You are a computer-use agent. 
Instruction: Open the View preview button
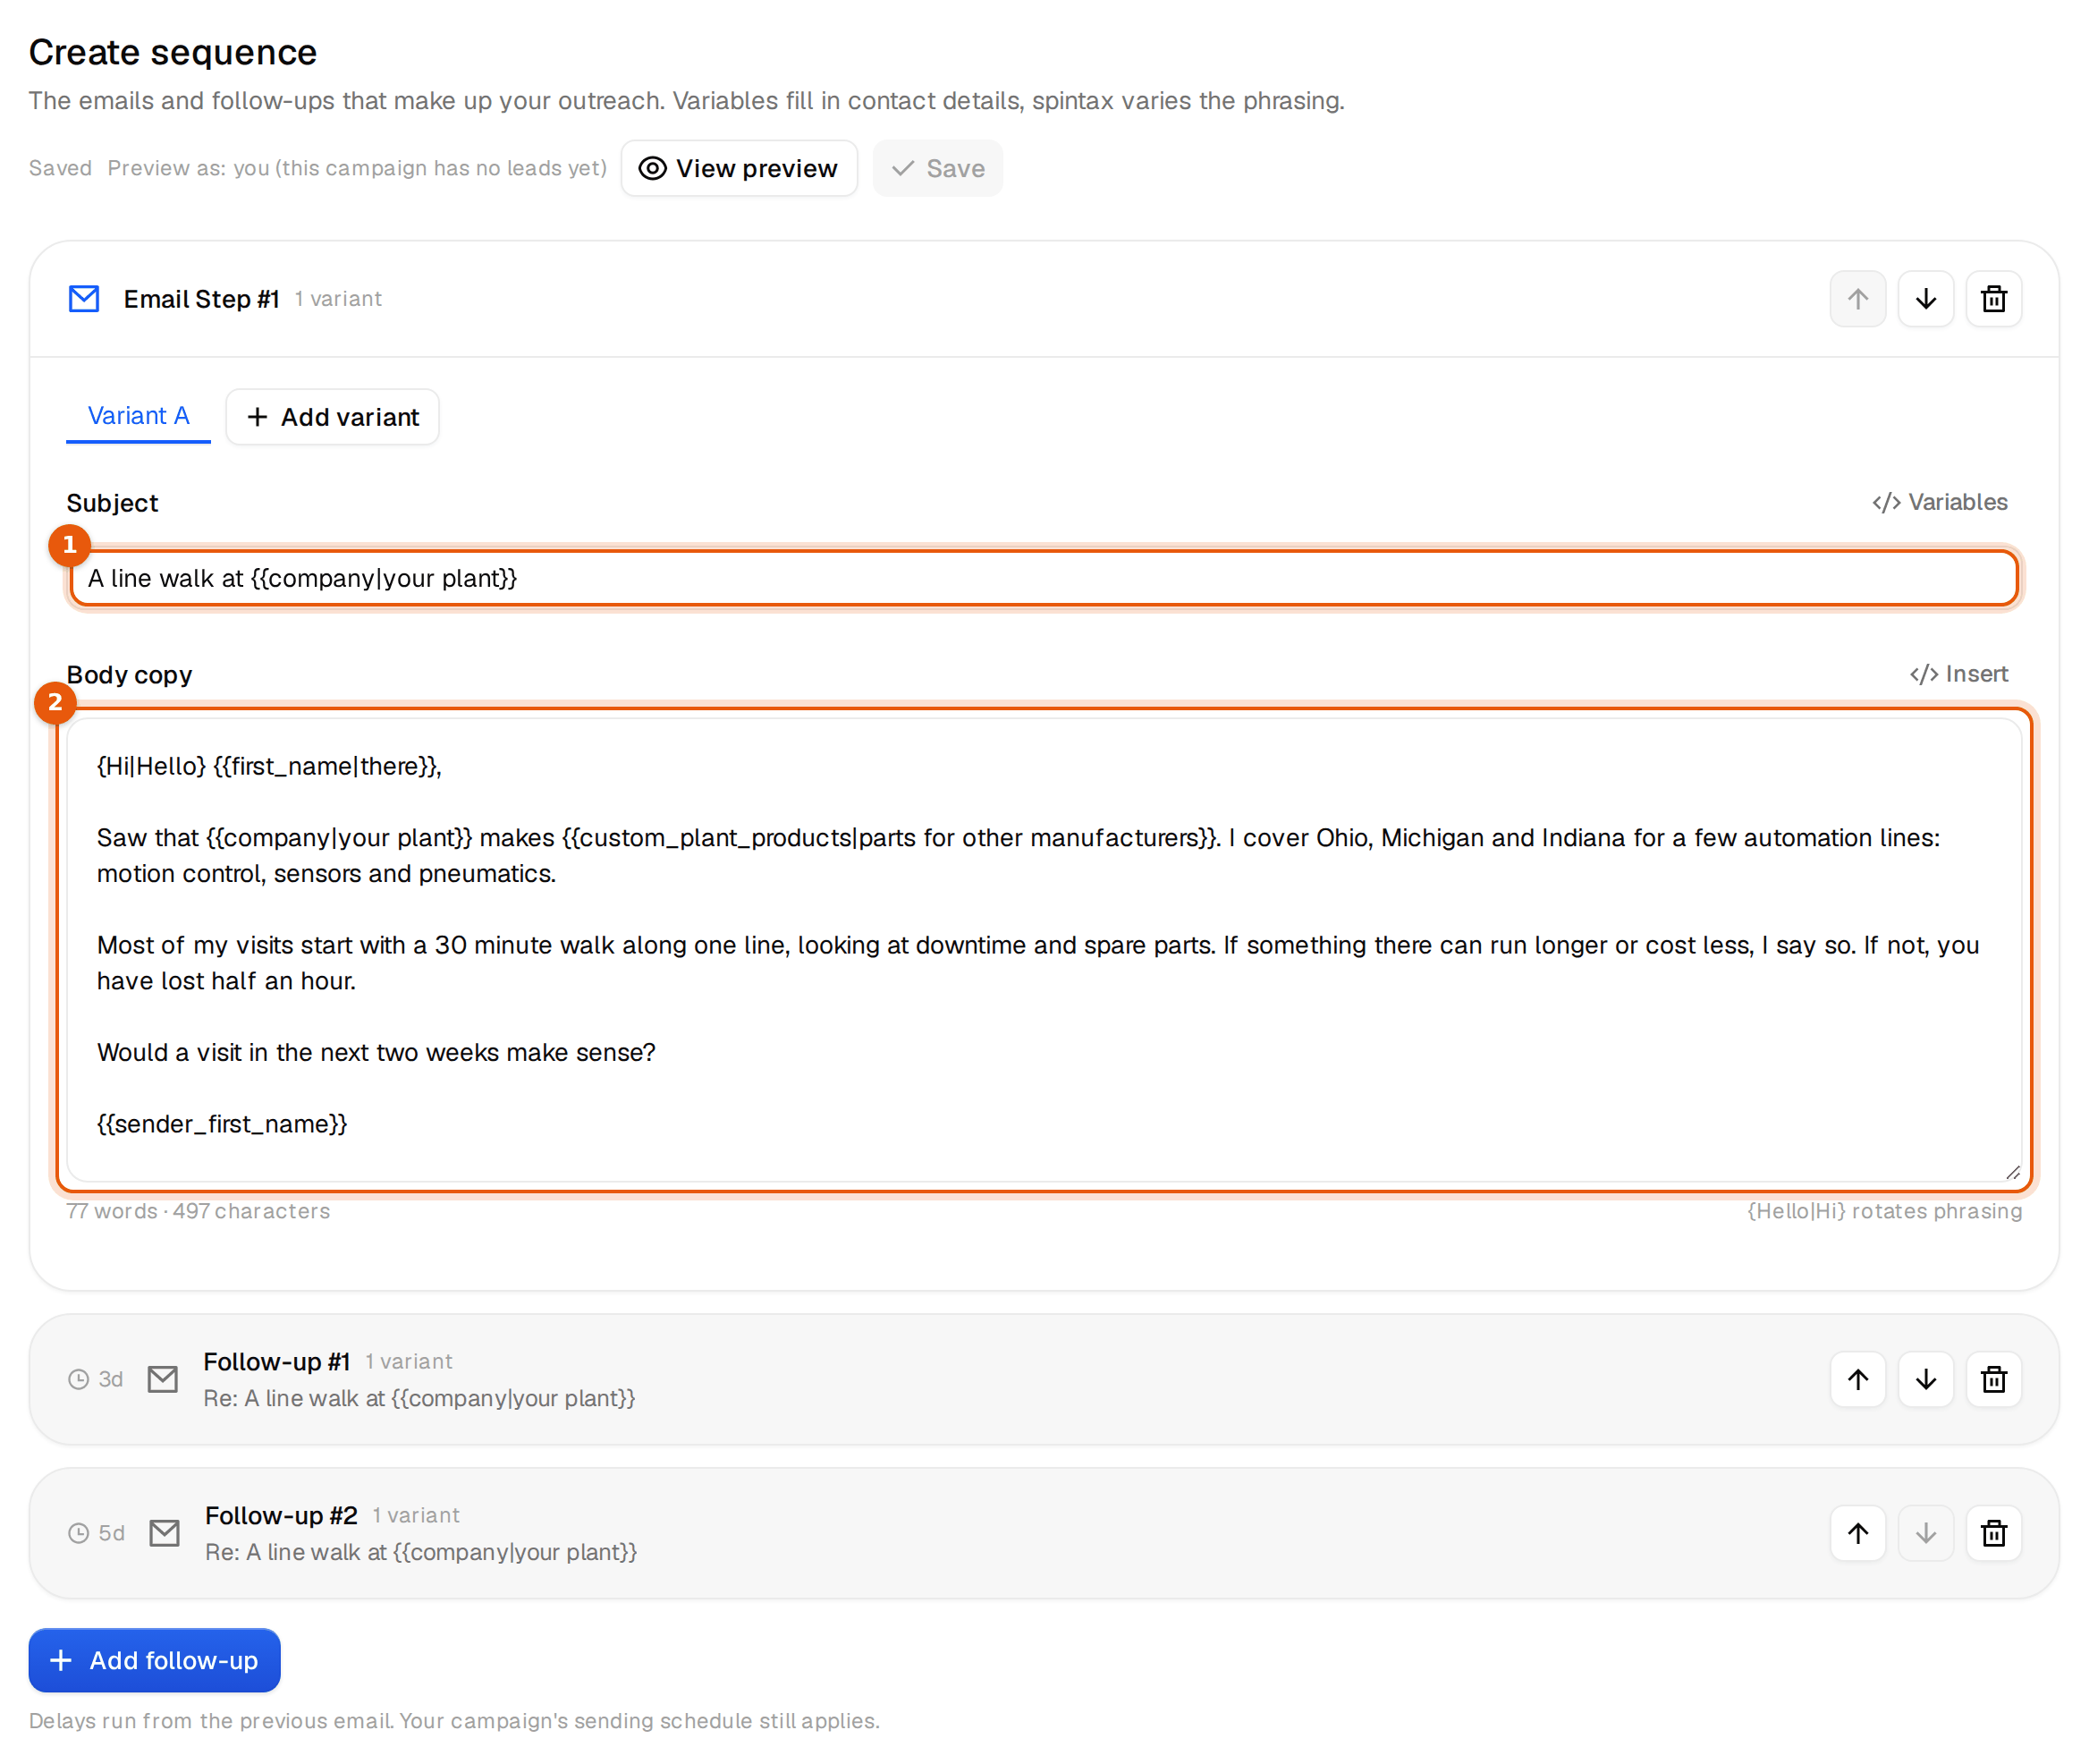(x=739, y=168)
